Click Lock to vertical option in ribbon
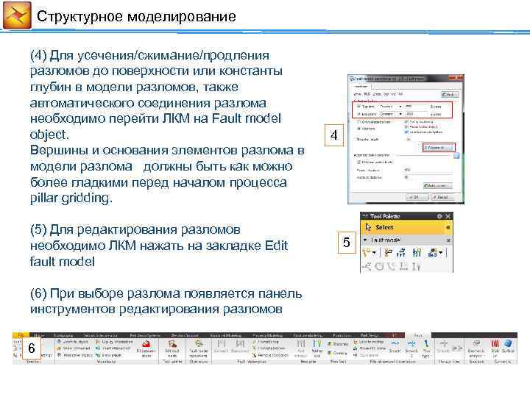This screenshot has height=397, width=530. point(369,342)
